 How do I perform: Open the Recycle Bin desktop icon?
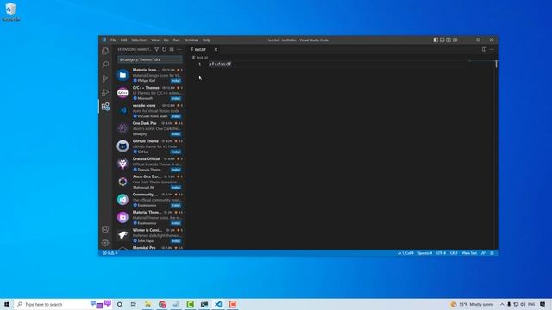click(11, 12)
